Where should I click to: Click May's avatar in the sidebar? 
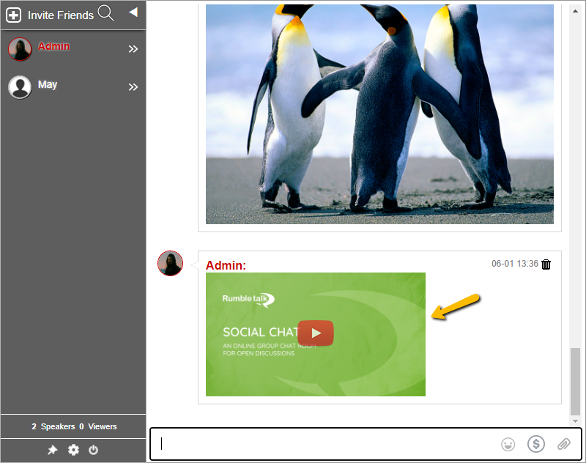tap(20, 87)
